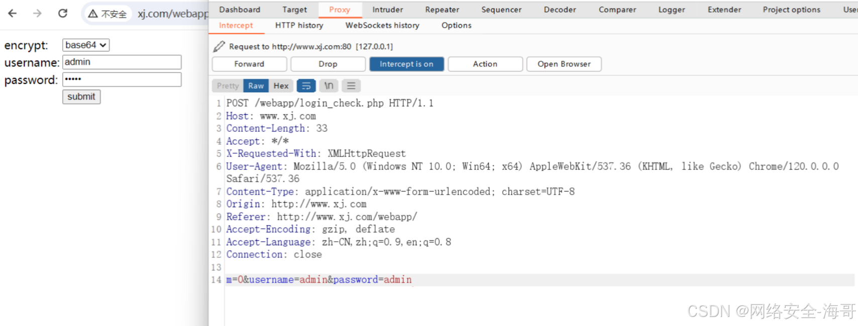Open the Repeater tab
This screenshot has width=858, height=326.
pos(442,10)
